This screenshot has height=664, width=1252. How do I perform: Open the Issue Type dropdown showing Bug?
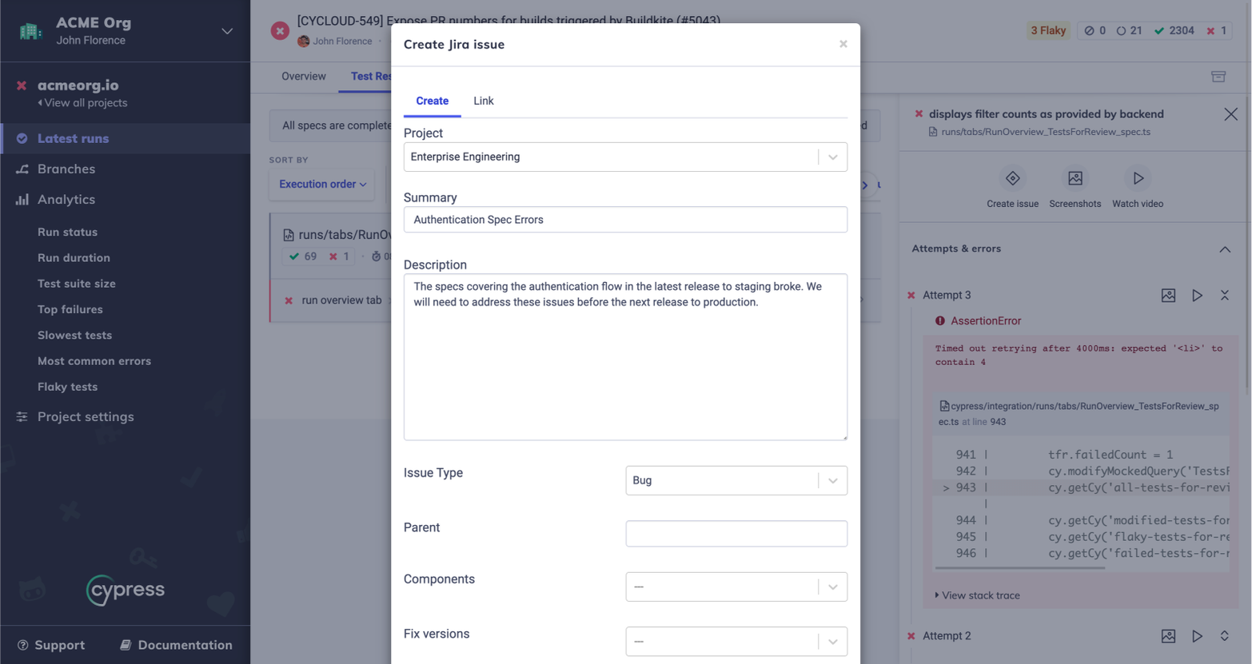(x=736, y=480)
